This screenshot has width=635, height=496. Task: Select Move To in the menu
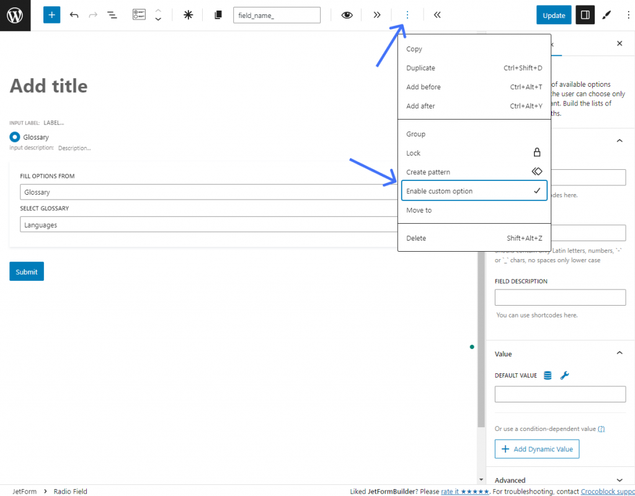tap(419, 210)
